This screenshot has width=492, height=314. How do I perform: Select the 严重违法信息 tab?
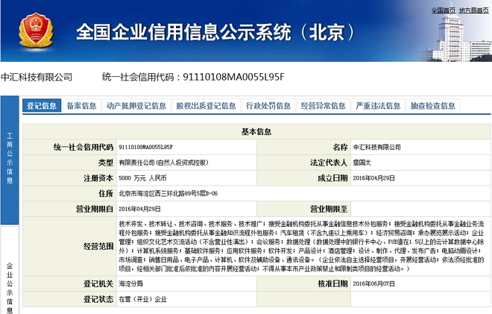378,105
